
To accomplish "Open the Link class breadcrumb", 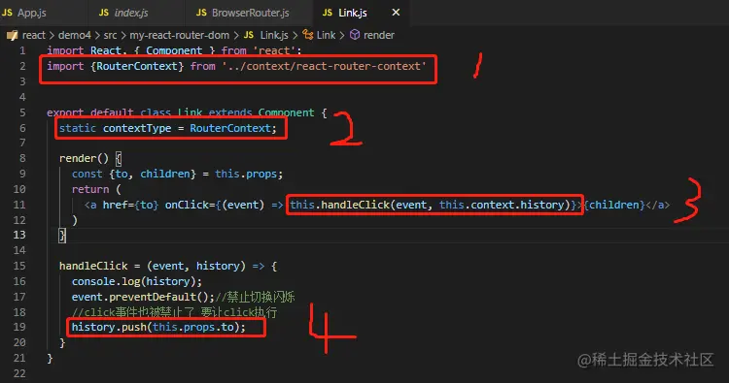I will point(326,35).
